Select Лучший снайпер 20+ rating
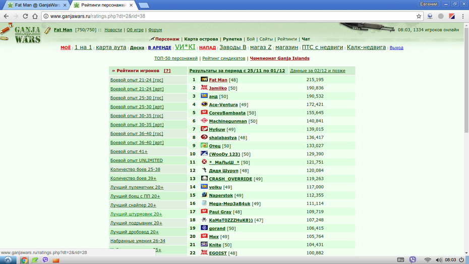Screen dimensions: 469x264 [x=133, y=205]
